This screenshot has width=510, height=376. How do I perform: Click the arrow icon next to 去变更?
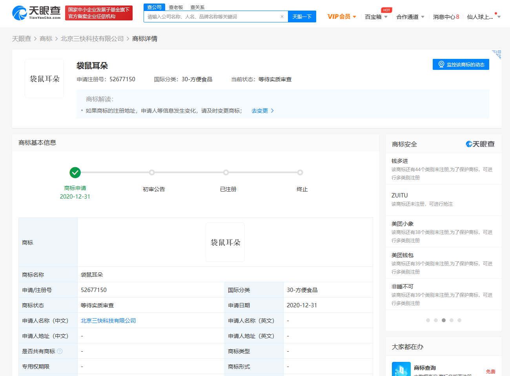click(272, 111)
